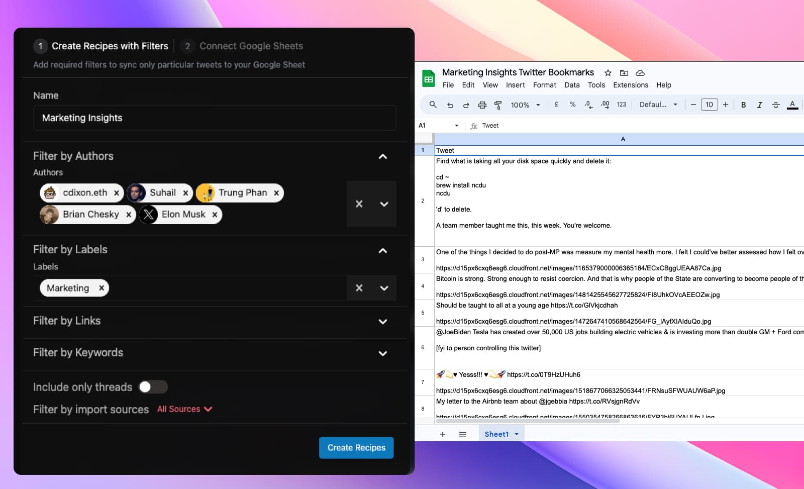Apply percent format icon
Screen dimensions: 804x489
coord(573,105)
